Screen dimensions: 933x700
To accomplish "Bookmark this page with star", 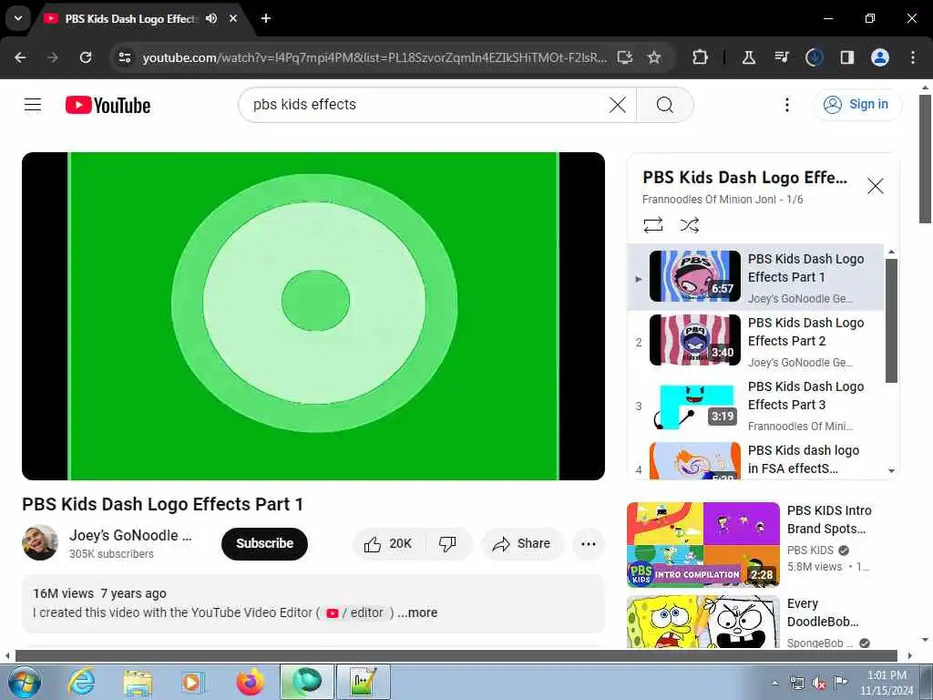I will [x=654, y=57].
